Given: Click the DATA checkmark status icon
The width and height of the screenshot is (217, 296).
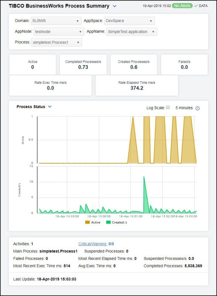Looking at the screenshot, I should (x=196, y=6).
